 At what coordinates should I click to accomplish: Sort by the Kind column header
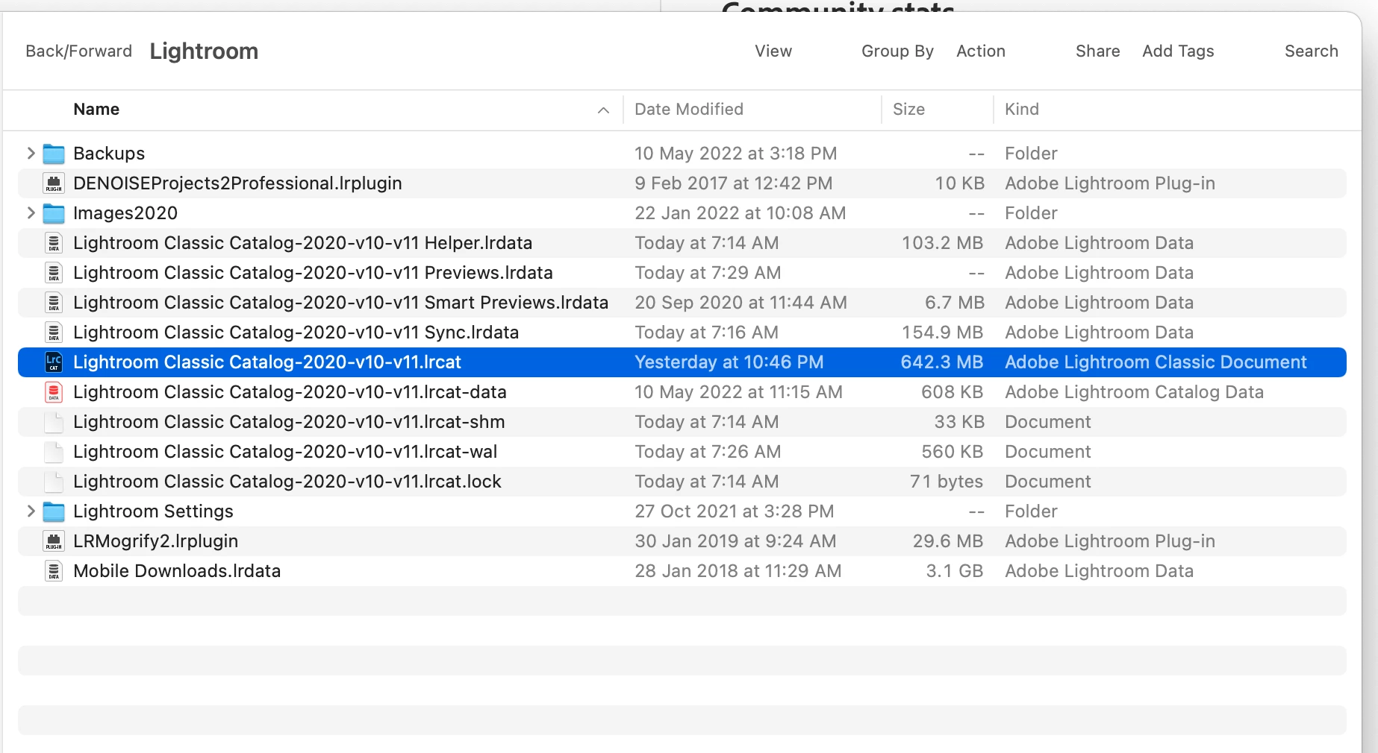1022,110
